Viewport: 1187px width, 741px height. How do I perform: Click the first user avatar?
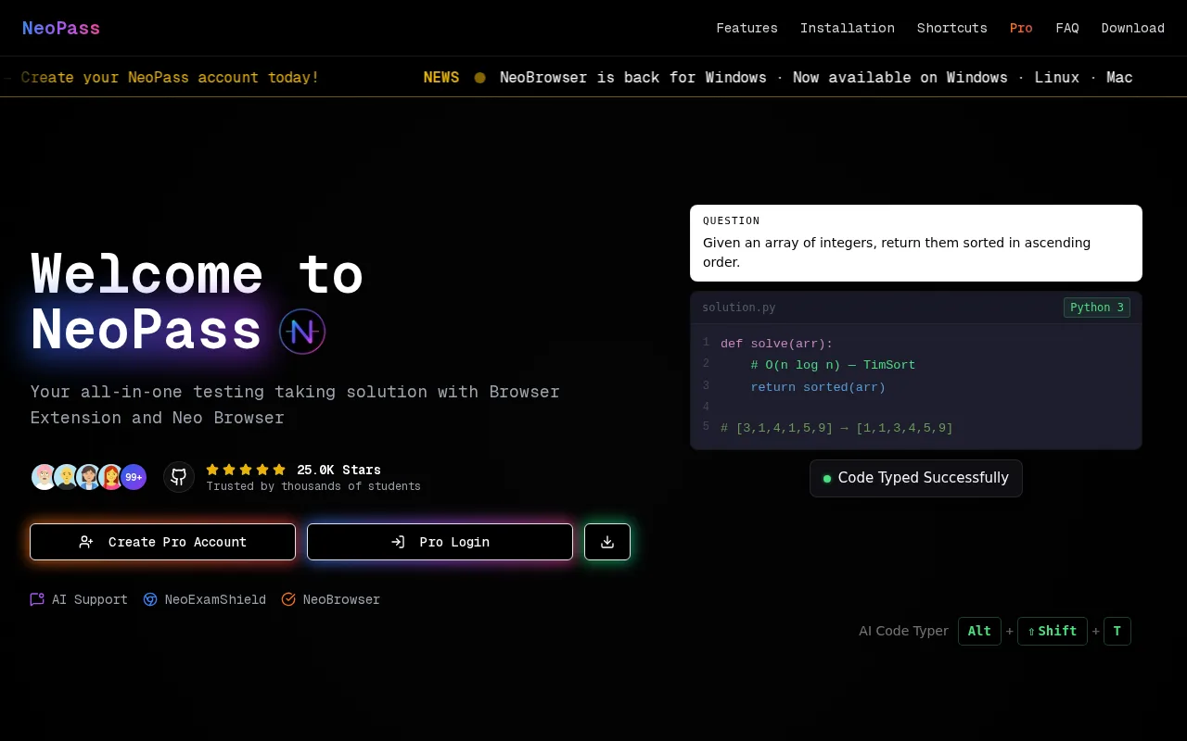click(x=45, y=477)
